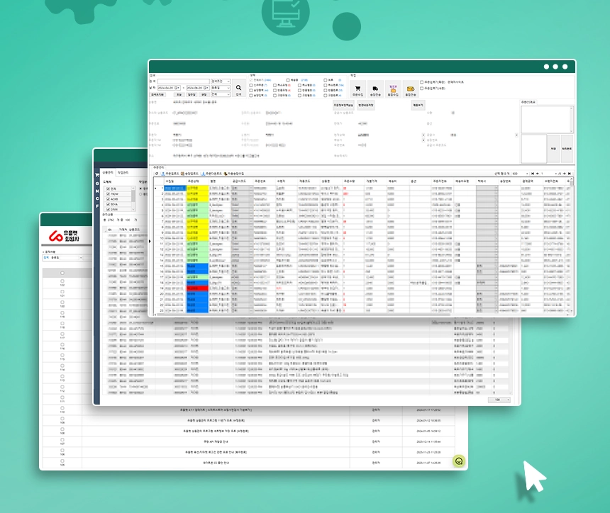Select first radio option in middle window

pyautogui.click(x=141, y=188)
